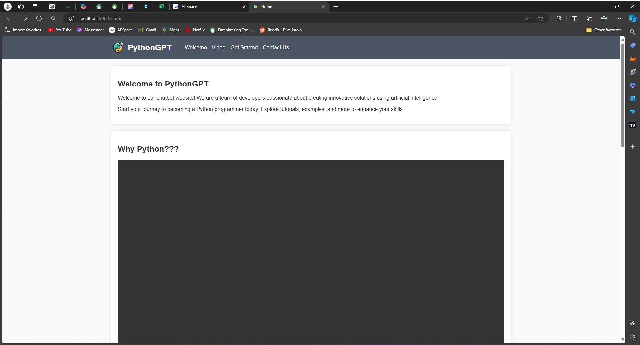Click the scrollbar up arrow
The image size is (640, 345).
pyautogui.click(x=623, y=39)
